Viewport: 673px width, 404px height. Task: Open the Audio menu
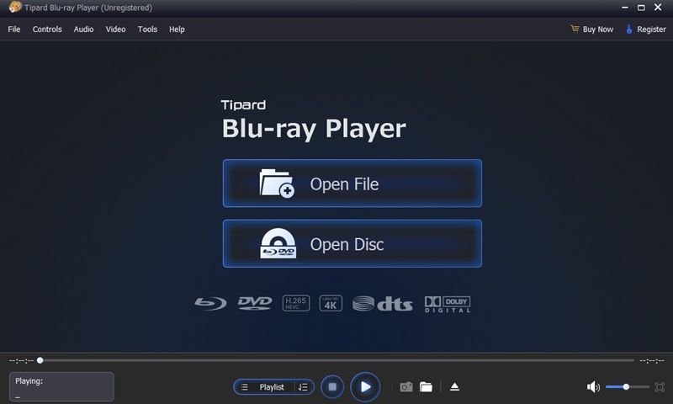tap(83, 29)
